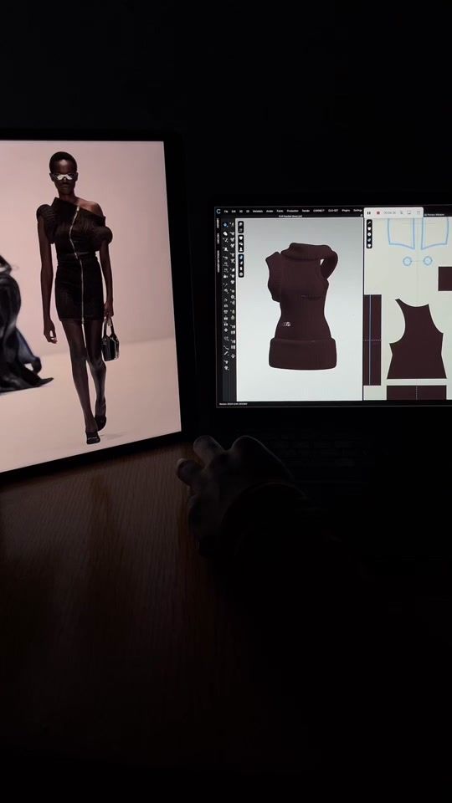452x803 pixels.
Task: Click the bottom tool icon in 3D toolbar
Action: (x=225, y=368)
